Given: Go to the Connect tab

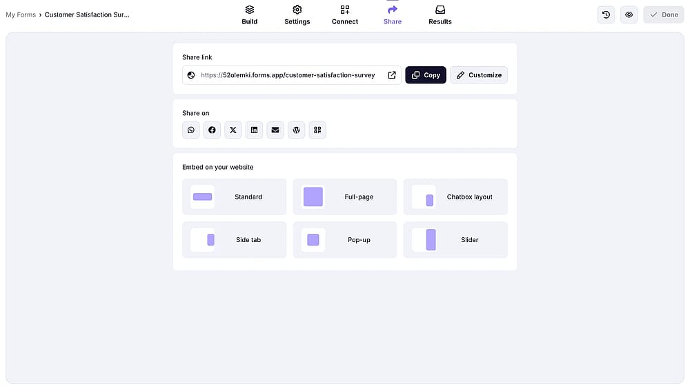Looking at the screenshot, I should tap(345, 15).
